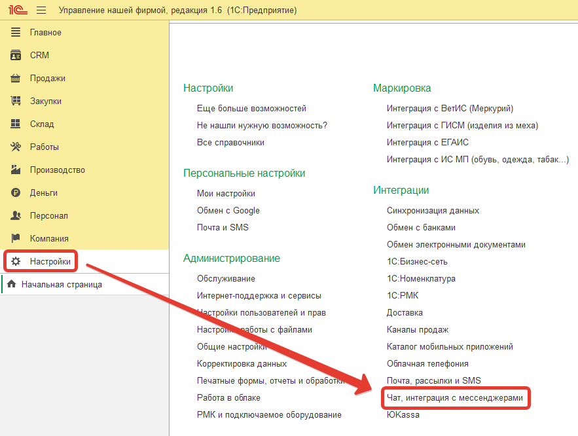Switch to the Начальная страница tab
578x436 pixels.
click(x=62, y=285)
